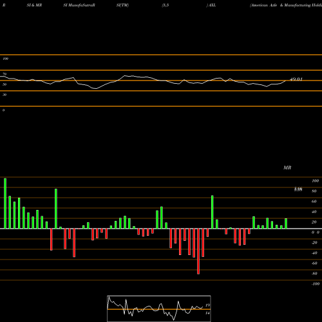Click the '(5,5' period parameter text

[166, 5]
